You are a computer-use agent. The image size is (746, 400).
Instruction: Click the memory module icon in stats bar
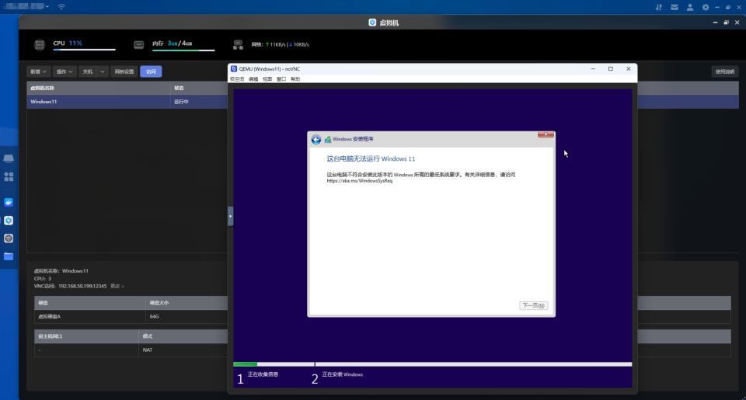pos(138,45)
